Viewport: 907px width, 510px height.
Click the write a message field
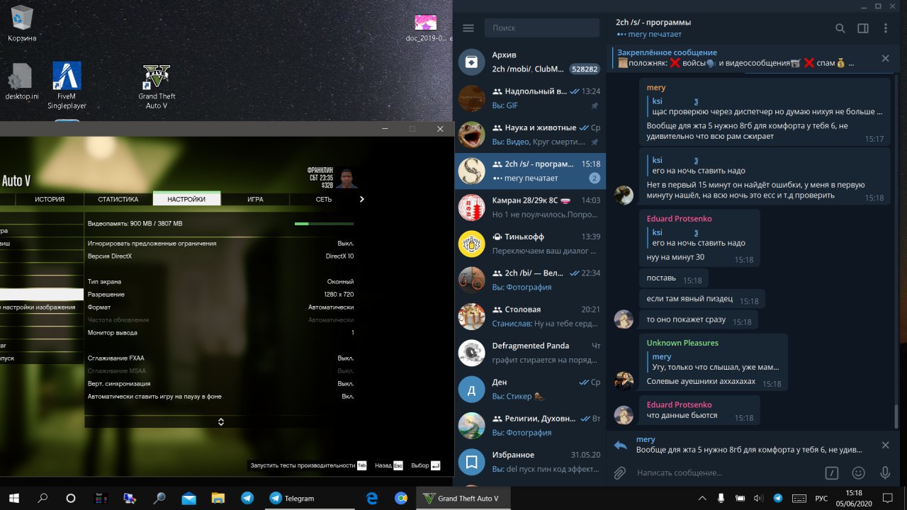click(x=726, y=472)
